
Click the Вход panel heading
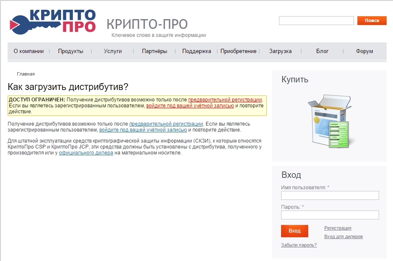point(291,175)
